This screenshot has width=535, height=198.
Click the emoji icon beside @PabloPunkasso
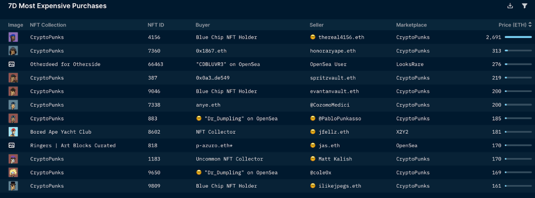click(313, 118)
